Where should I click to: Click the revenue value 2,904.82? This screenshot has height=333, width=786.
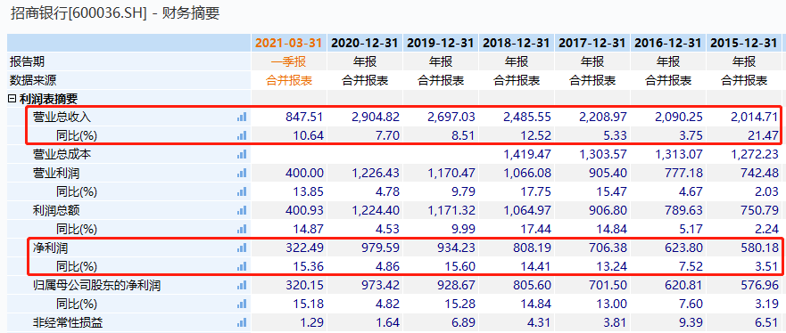tap(376, 117)
